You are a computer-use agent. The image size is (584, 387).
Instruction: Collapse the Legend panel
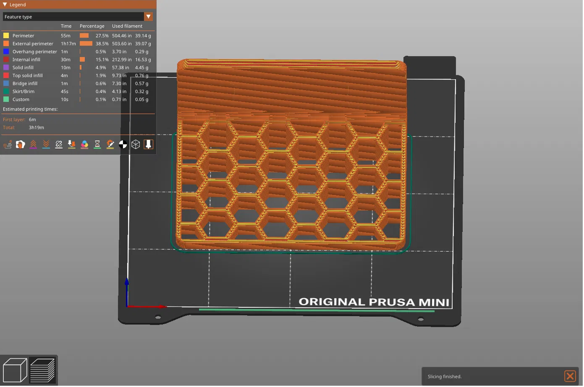point(5,5)
